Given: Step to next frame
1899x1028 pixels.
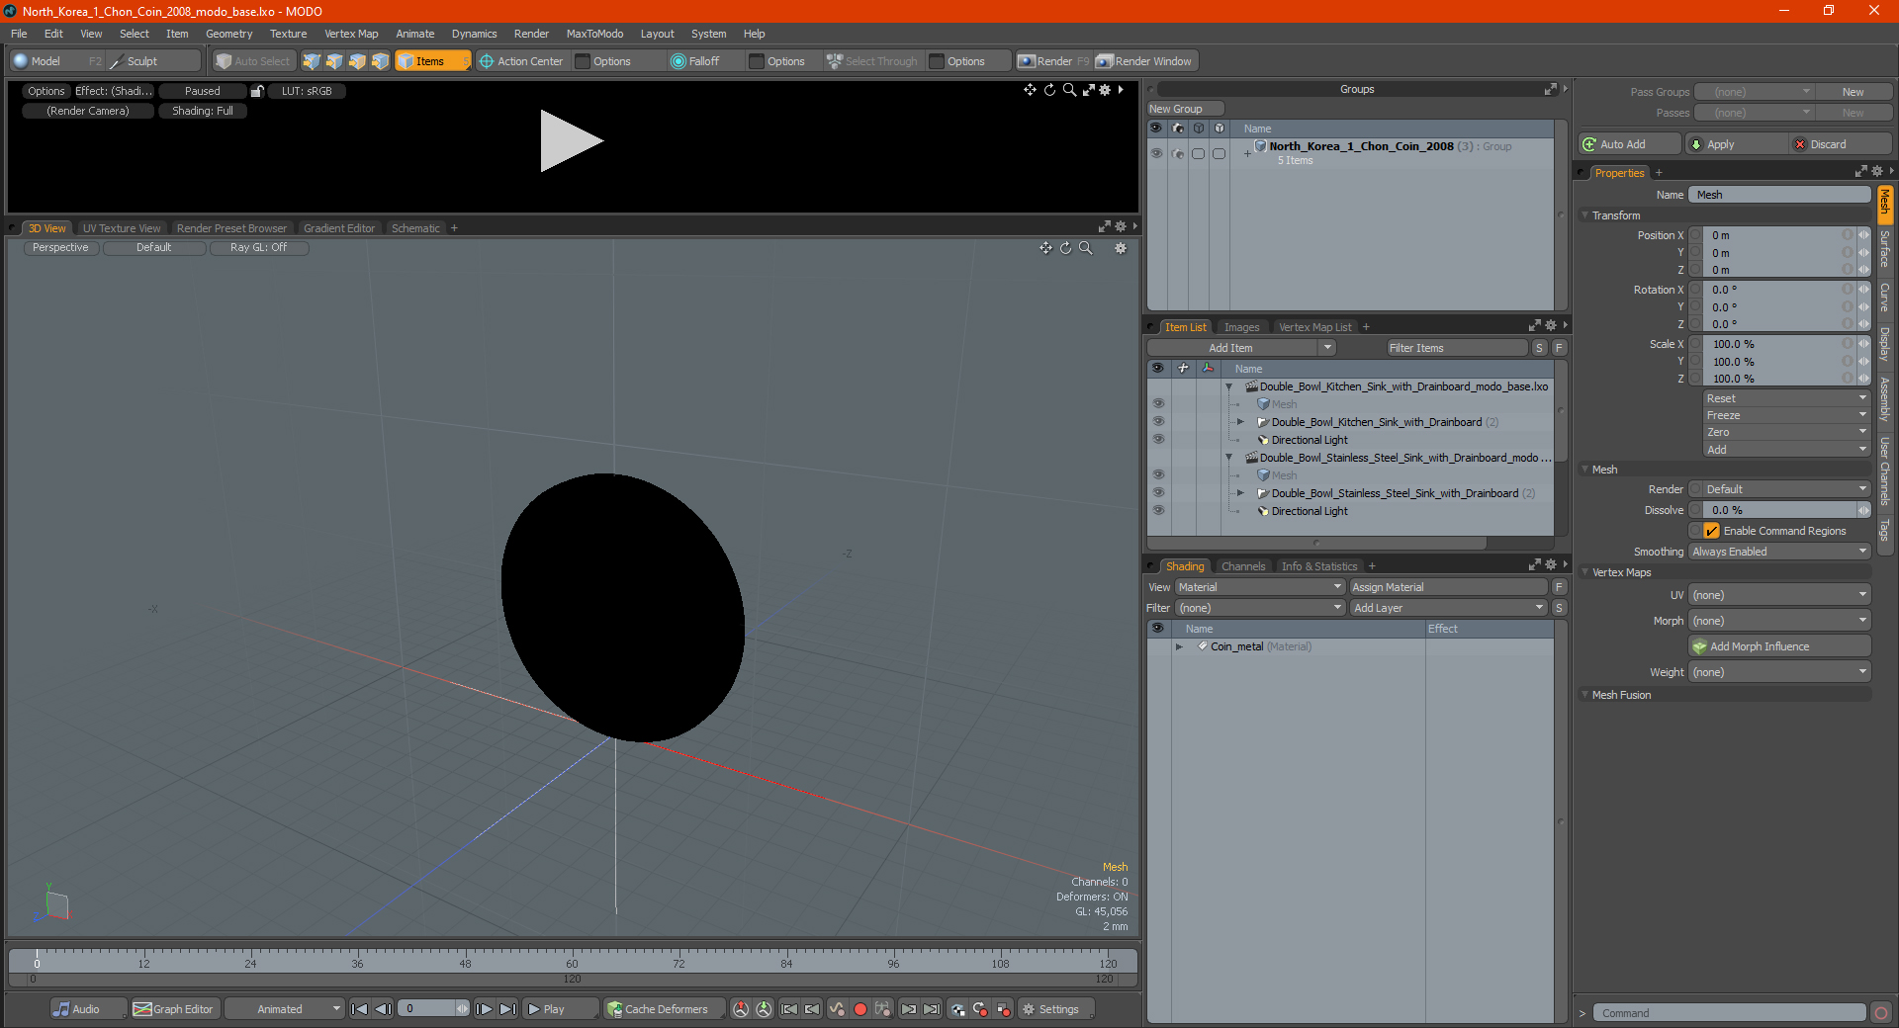Looking at the screenshot, I should click(484, 1009).
